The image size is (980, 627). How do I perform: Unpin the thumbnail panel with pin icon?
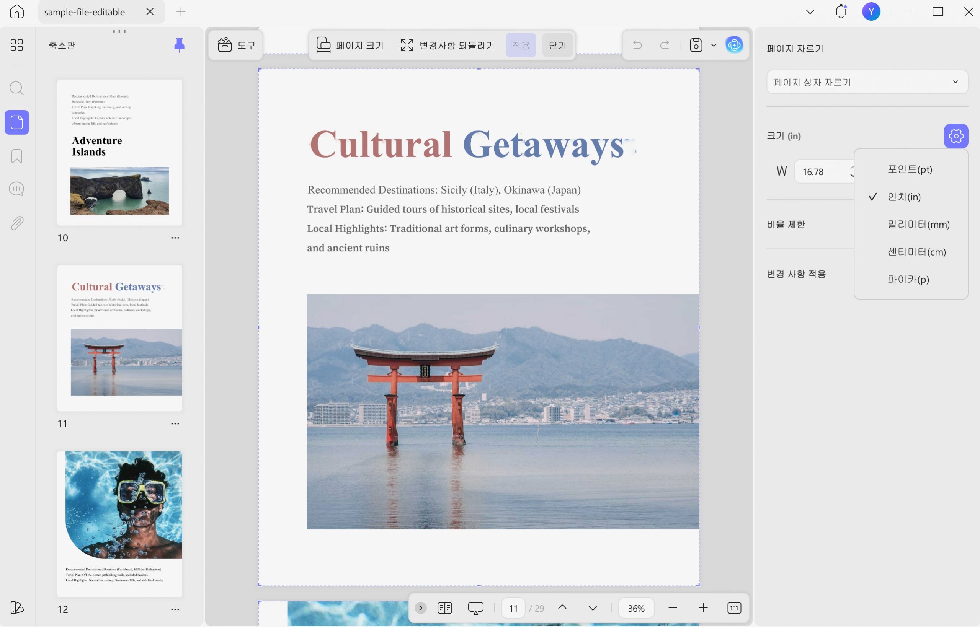click(x=179, y=45)
